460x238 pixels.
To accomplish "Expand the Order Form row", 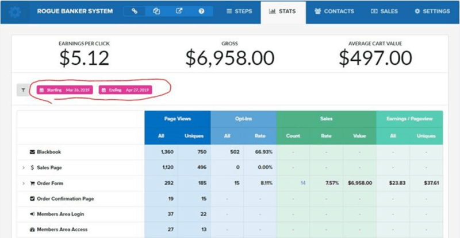I will [x=24, y=184].
